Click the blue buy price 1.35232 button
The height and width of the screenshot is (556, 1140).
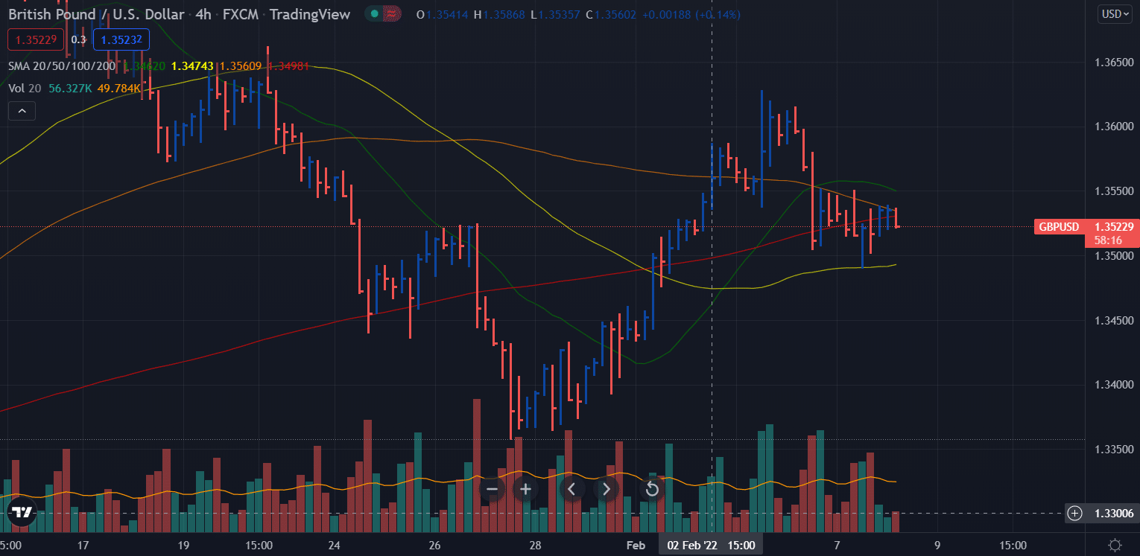coord(122,39)
